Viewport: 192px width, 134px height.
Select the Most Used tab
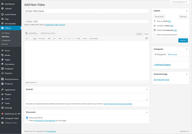point(172,54)
